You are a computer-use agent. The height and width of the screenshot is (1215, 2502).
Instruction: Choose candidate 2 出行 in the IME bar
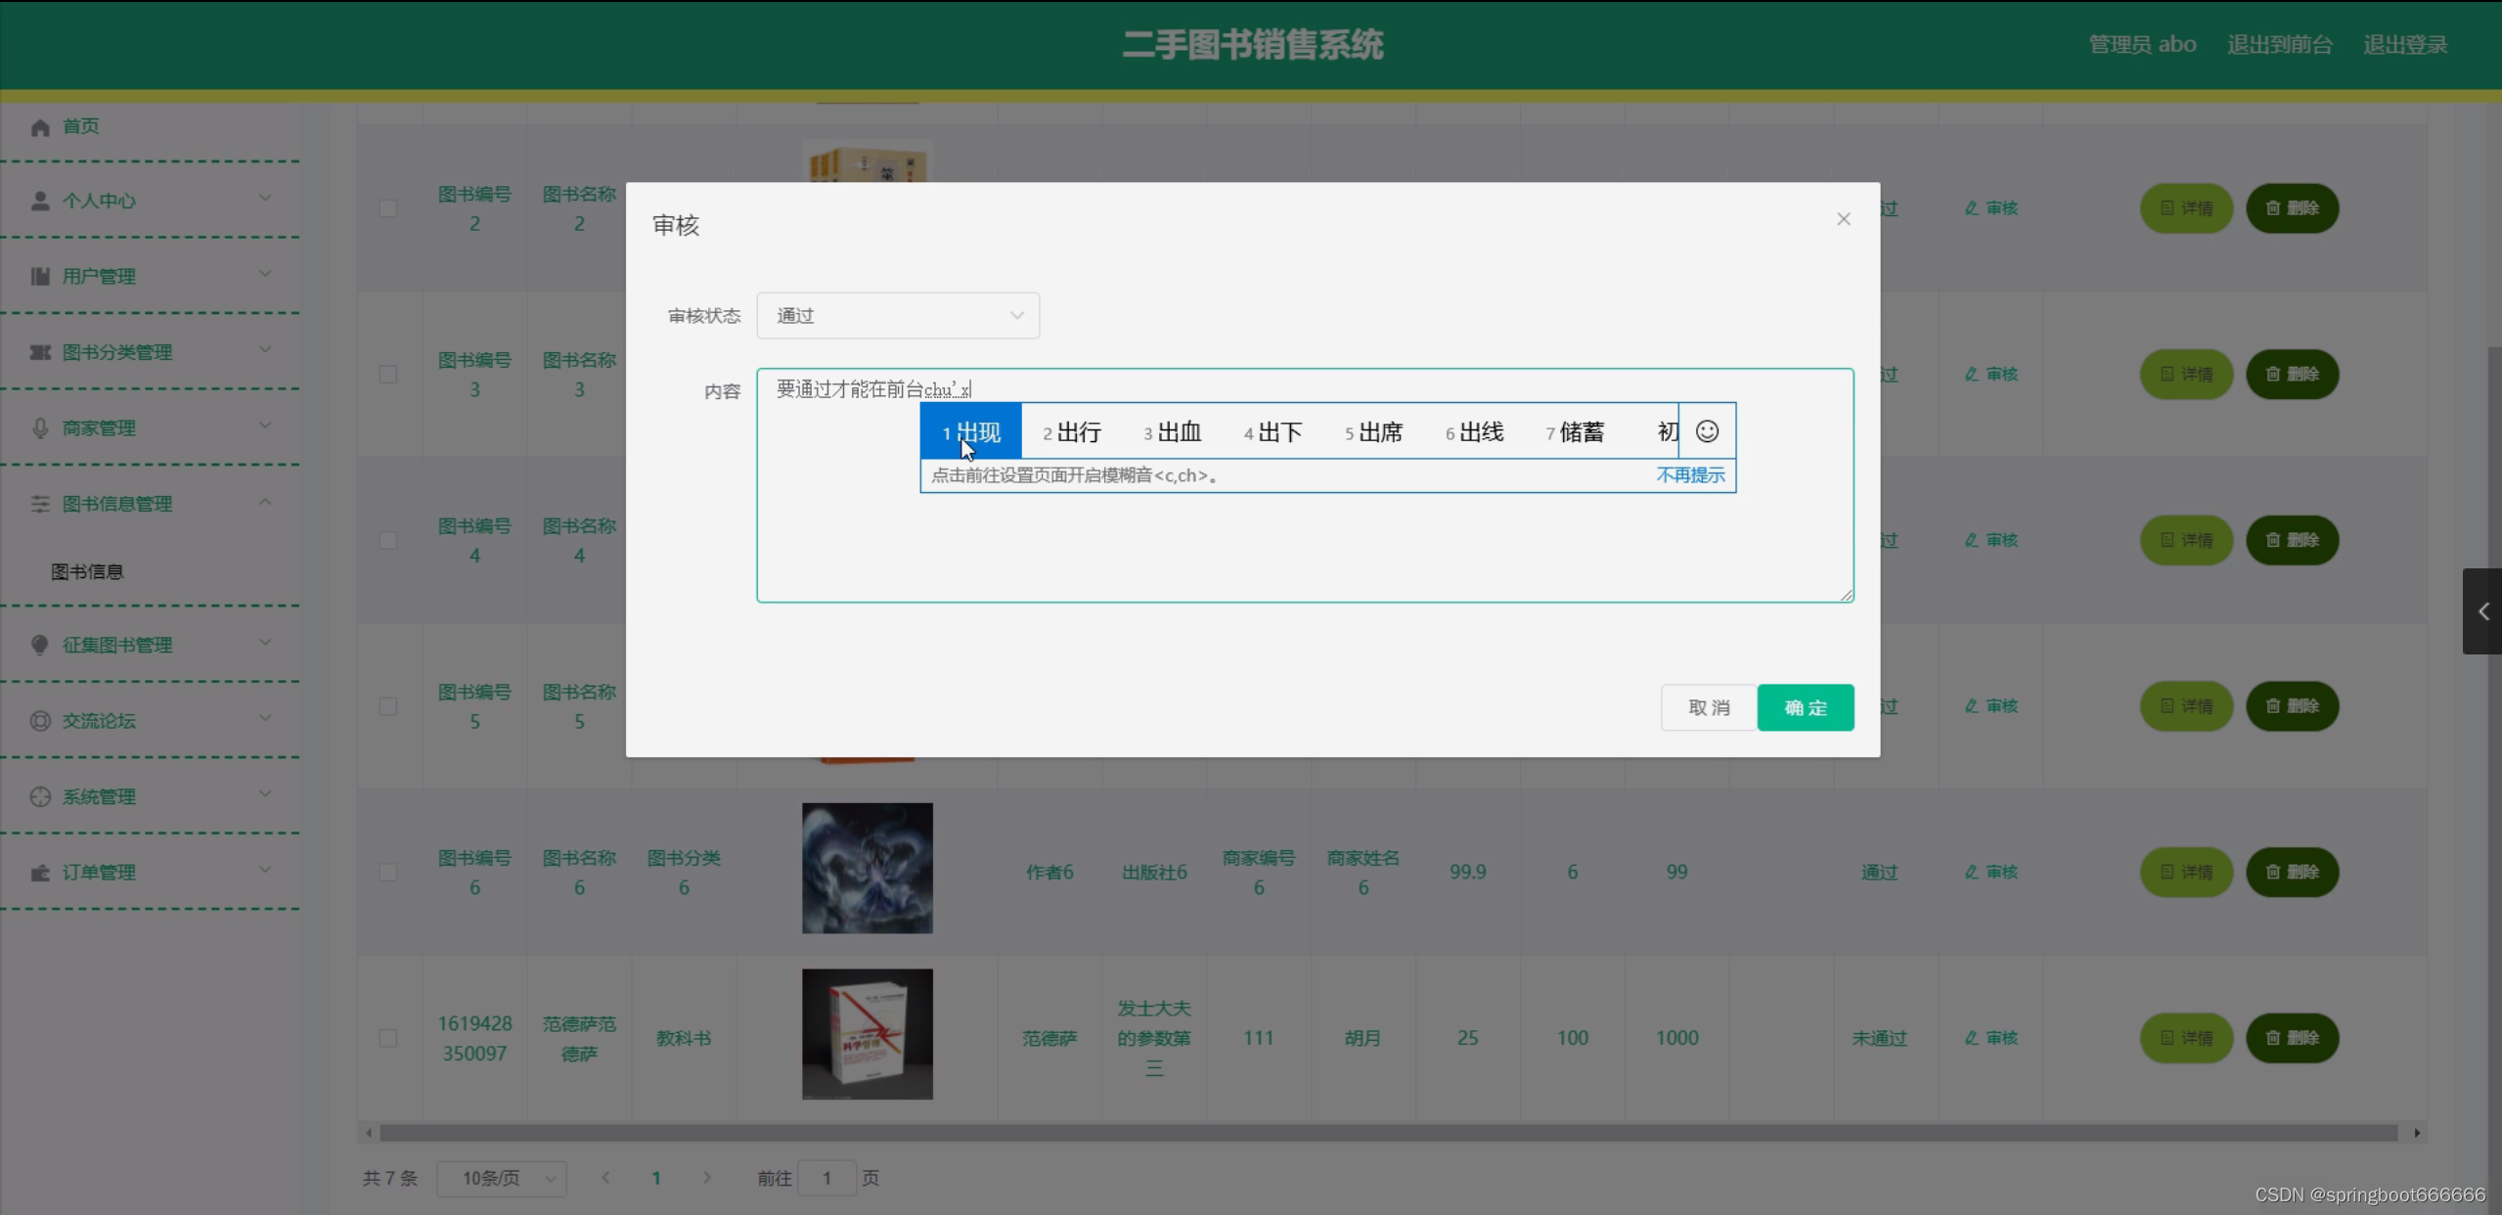(x=1072, y=431)
